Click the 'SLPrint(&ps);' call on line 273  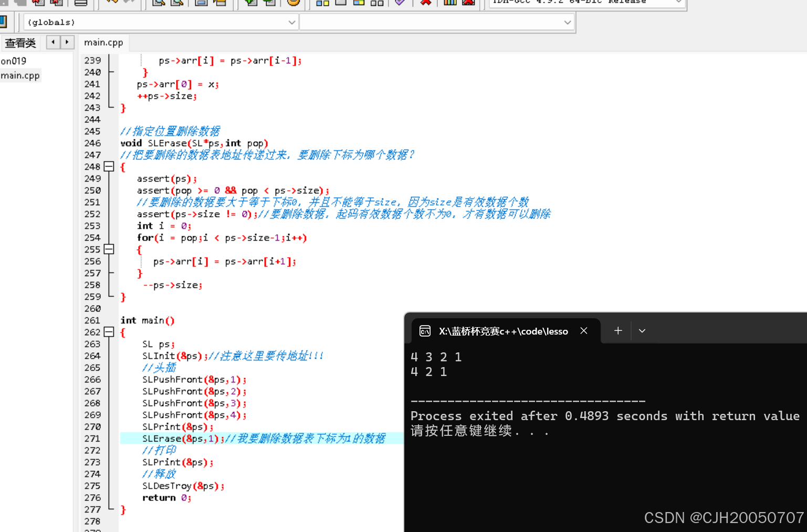(x=178, y=462)
